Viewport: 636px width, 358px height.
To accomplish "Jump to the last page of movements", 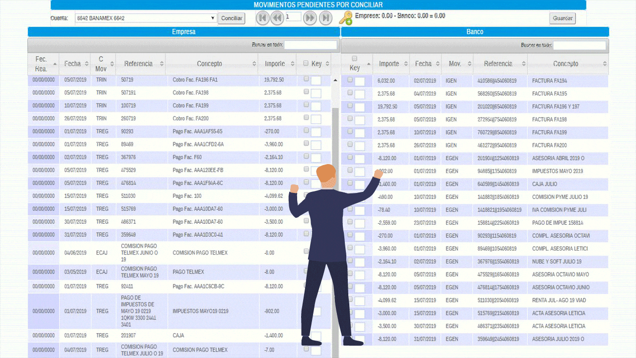I will (x=325, y=18).
